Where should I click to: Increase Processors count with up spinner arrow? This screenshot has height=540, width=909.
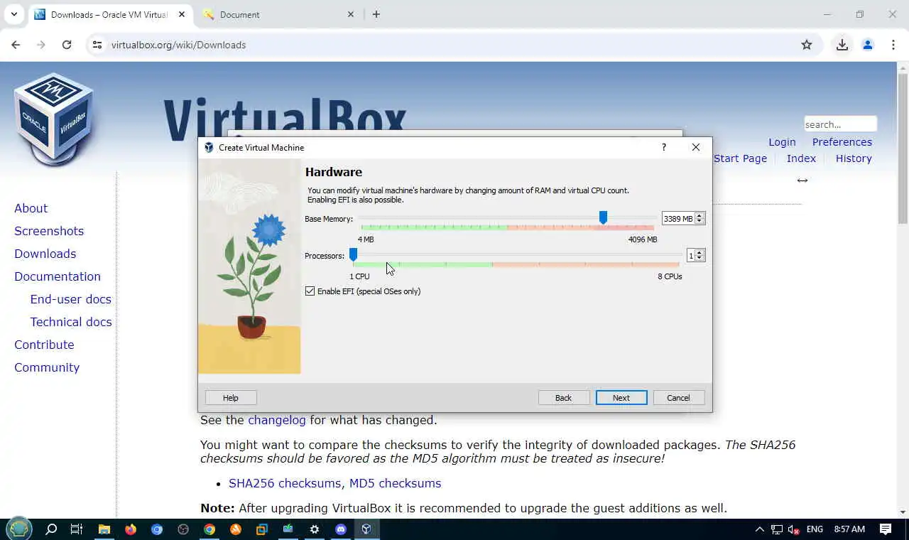[700, 253]
